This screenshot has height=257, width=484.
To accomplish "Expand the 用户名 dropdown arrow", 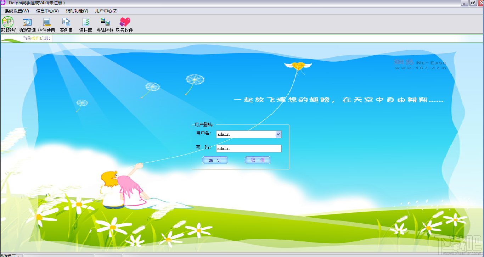I will coord(278,134).
